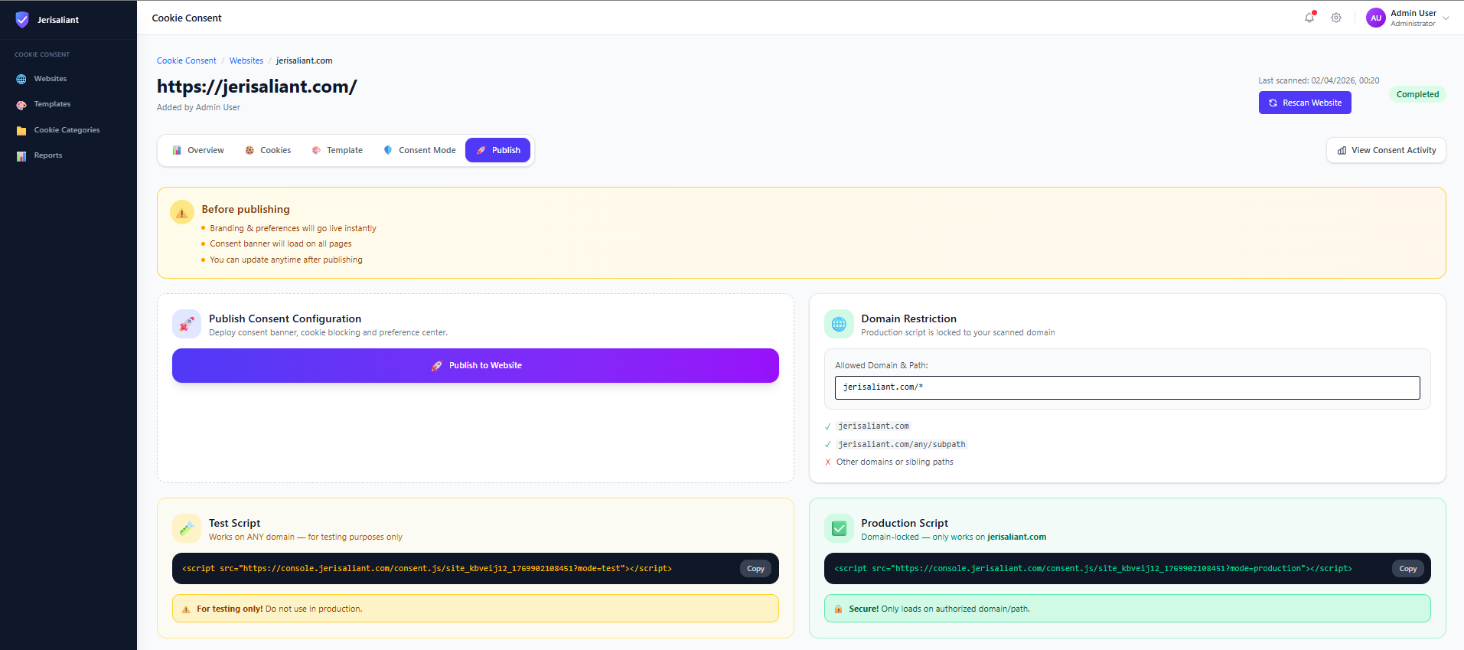Go to the Consent Mode tab

click(x=419, y=151)
